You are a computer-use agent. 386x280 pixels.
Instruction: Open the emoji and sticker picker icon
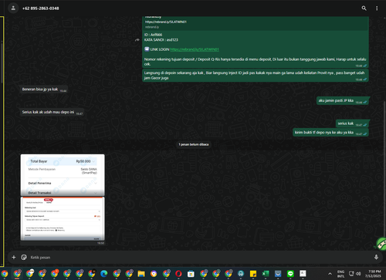[x=24, y=257]
